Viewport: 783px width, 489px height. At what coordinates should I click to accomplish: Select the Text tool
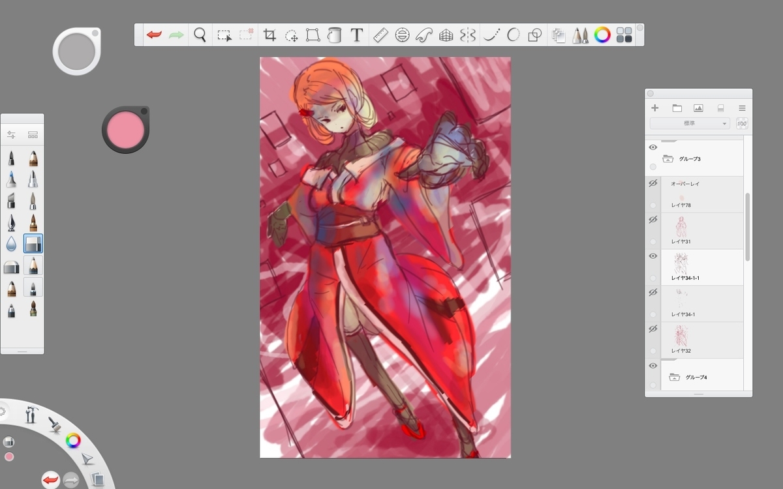pos(356,35)
